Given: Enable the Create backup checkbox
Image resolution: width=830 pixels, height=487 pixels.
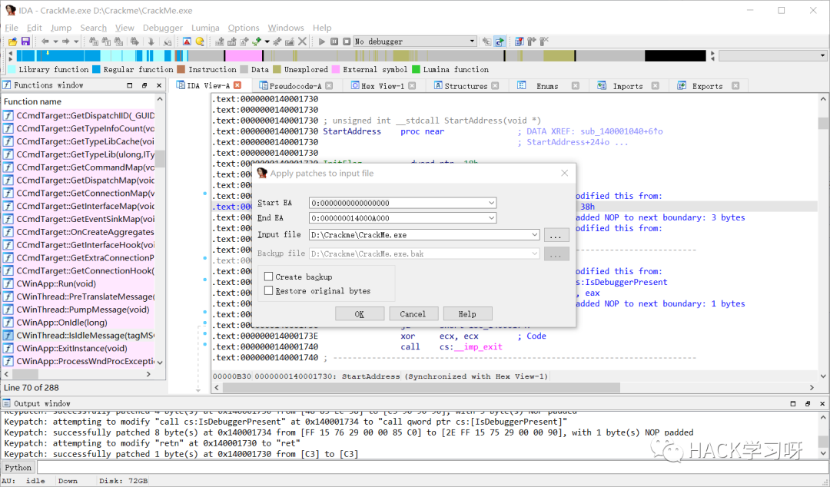Looking at the screenshot, I should pos(269,277).
